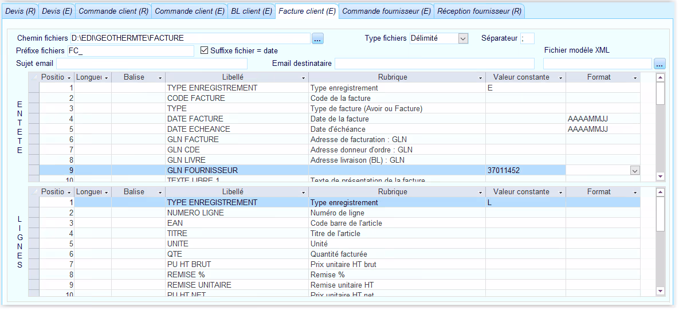Click AAAAMMJJ format on DATE ECHEANCE row
This screenshot has height=310, width=679.
click(x=603, y=130)
